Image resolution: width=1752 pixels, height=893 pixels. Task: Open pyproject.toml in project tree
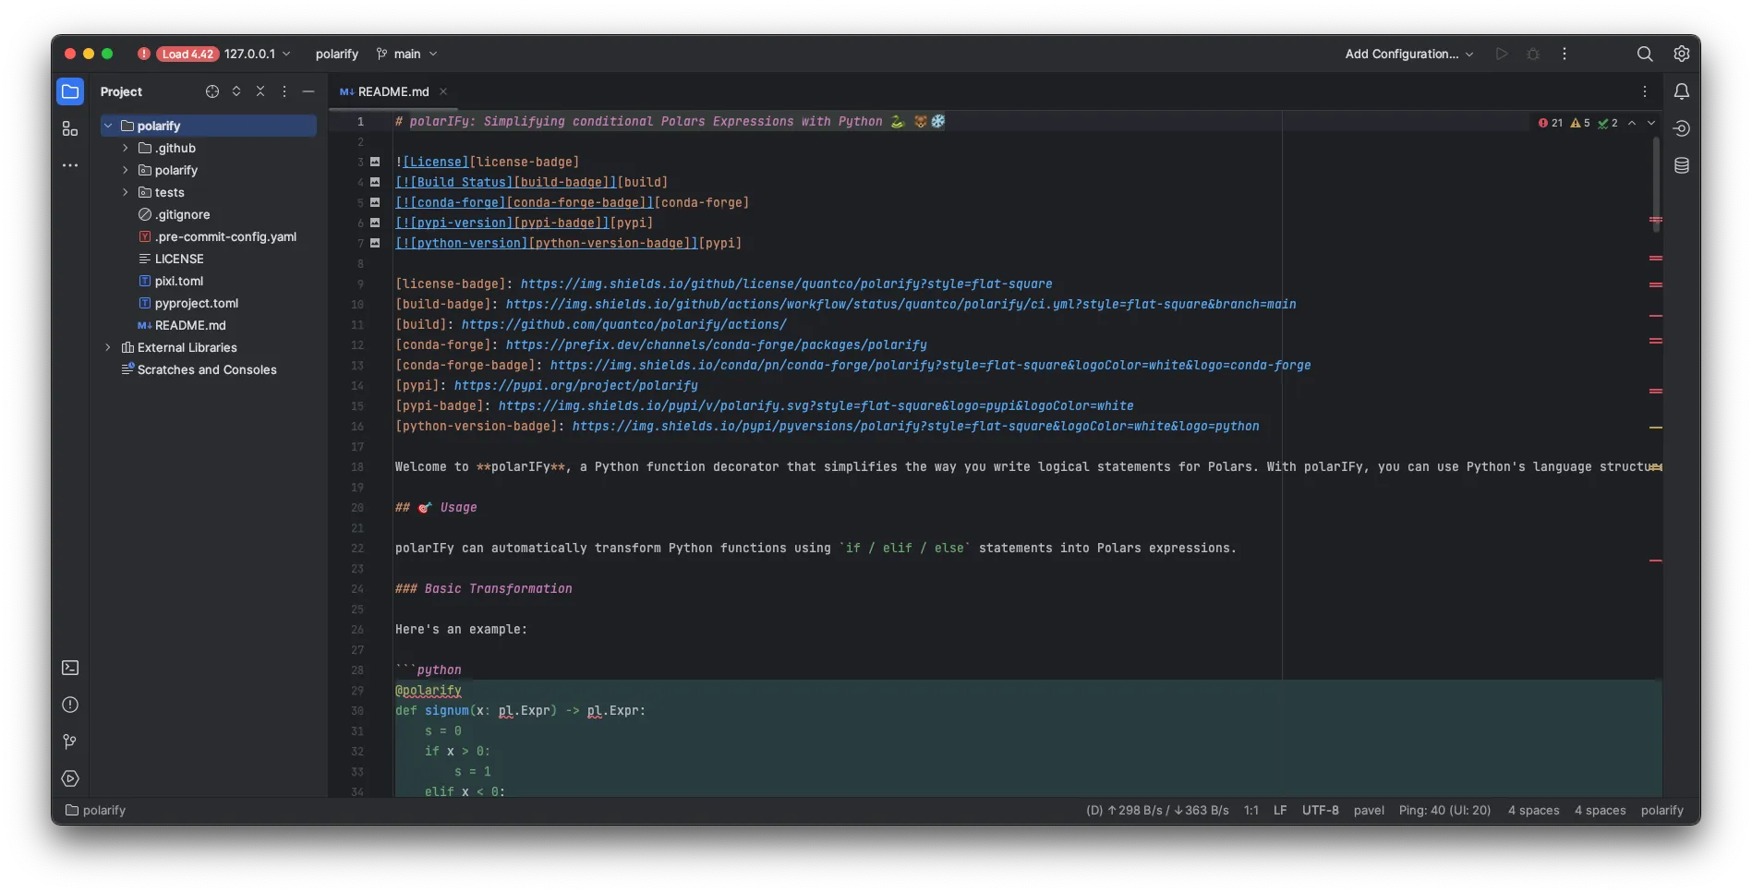click(x=196, y=303)
